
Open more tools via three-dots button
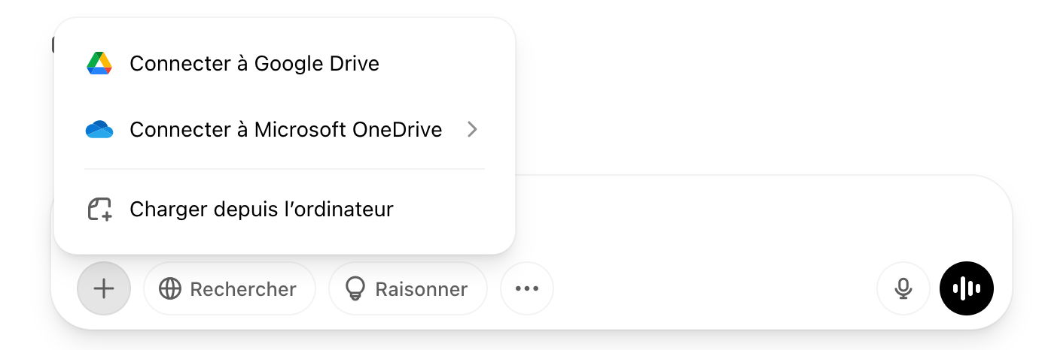[x=527, y=288]
